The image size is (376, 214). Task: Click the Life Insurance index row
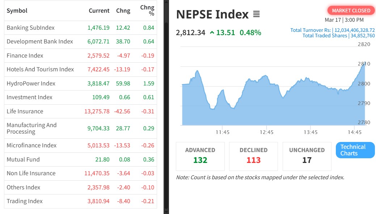(x=25, y=111)
